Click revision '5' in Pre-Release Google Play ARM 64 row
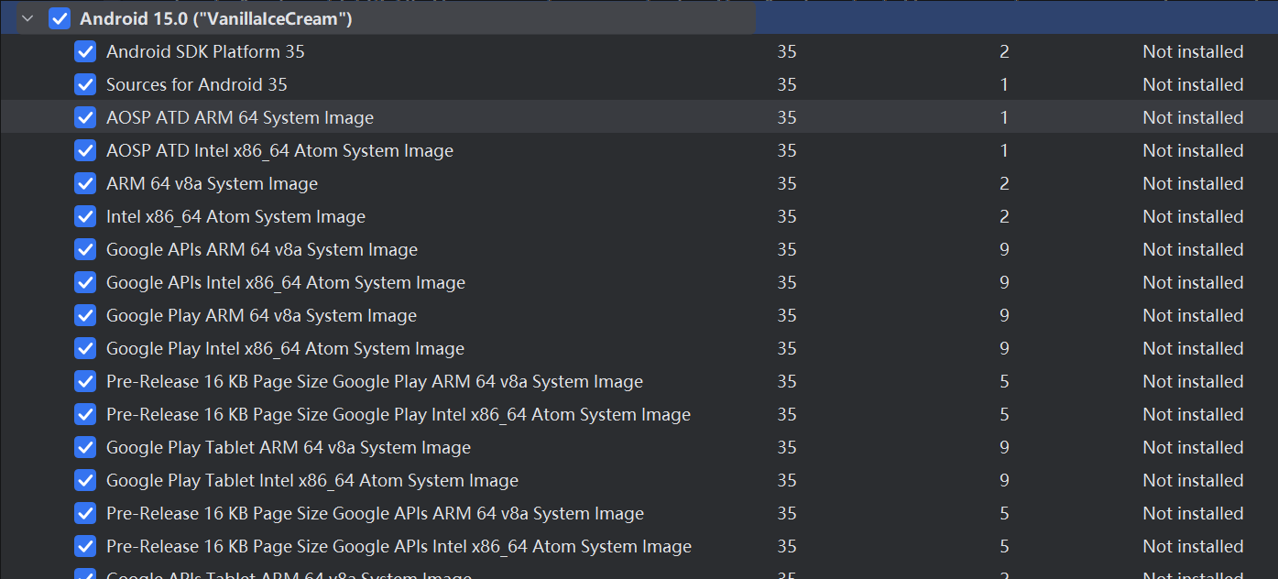Screen dimensions: 1278x579 pos(1004,381)
